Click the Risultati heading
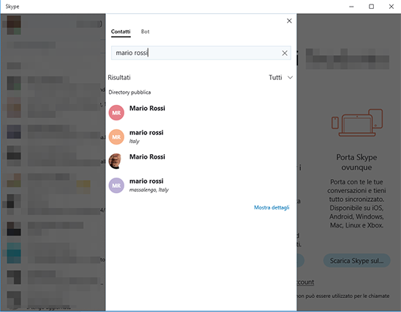The image size is (401, 312). 119,77
